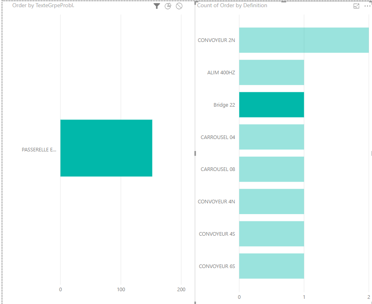Click the "Order by TexteGrpeProbl." chart title
The image size is (372, 304).
pos(43,6)
